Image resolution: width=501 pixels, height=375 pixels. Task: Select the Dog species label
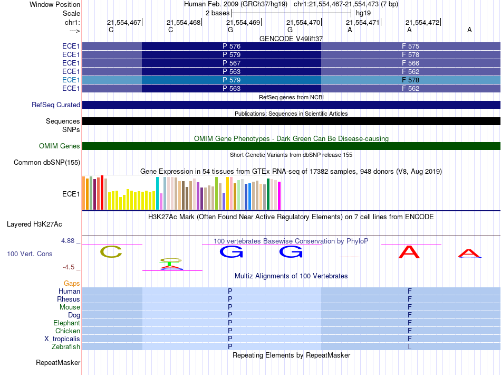[74, 315]
